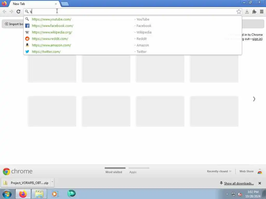Expand the Recently closed dropdown
This screenshot has width=266, height=199.
pyautogui.click(x=219, y=171)
